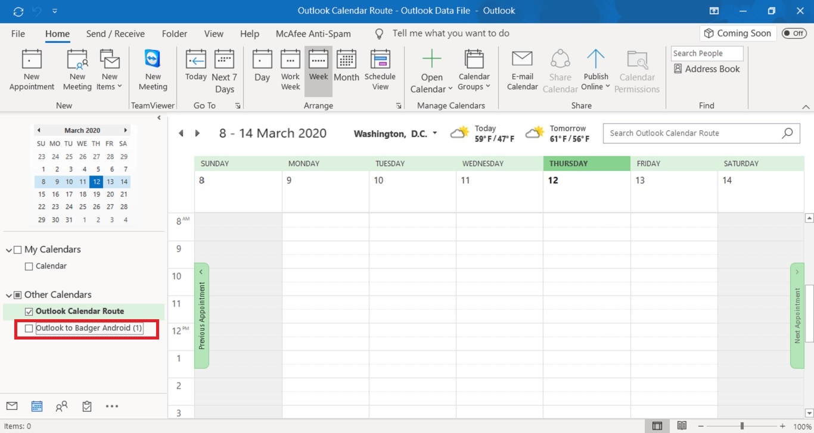Go to next month in mini calendar
This screenshot has width=814, height=433.
pyautogui.click(x=125, y=130)
